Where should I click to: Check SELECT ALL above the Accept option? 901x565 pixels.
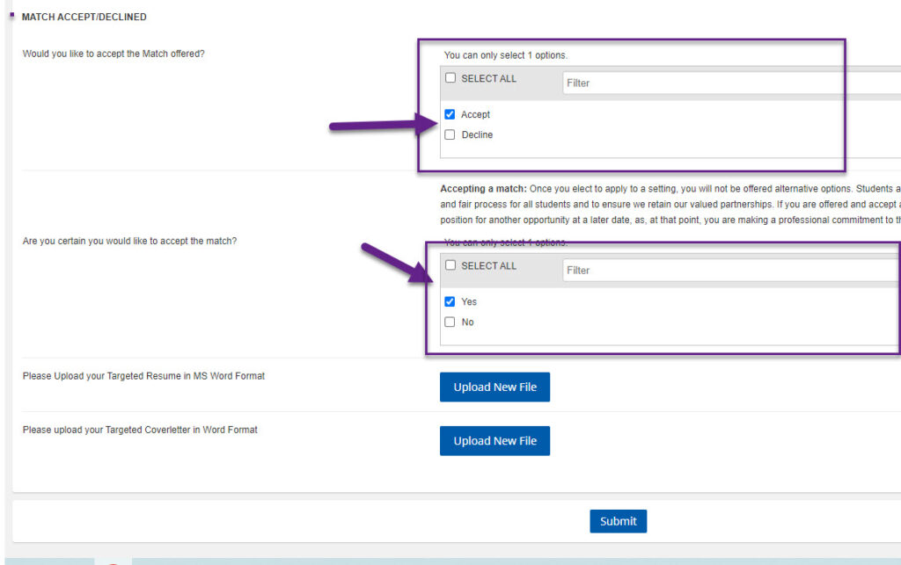pos(450,78)
